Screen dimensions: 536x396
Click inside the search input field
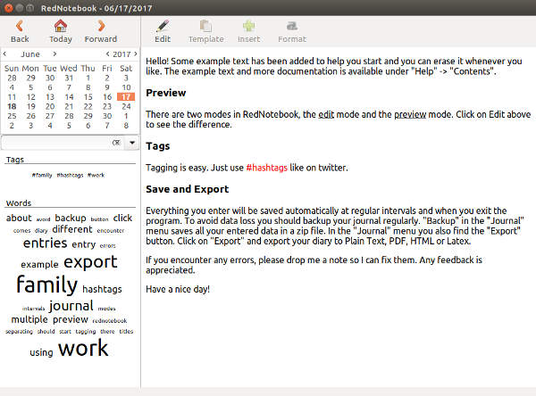(56, 143)
